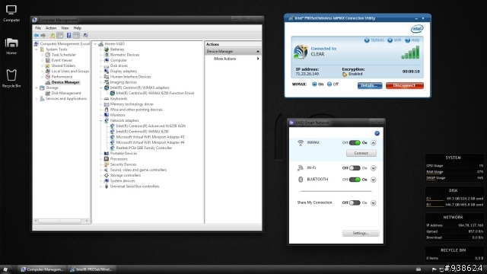Click the WiFi link in WiMAX utility
The image size is (487, 274).
(394, 40)
